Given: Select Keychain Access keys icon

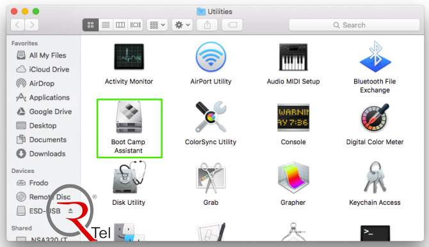Looking at the screenshot, I should click(375, 177).
